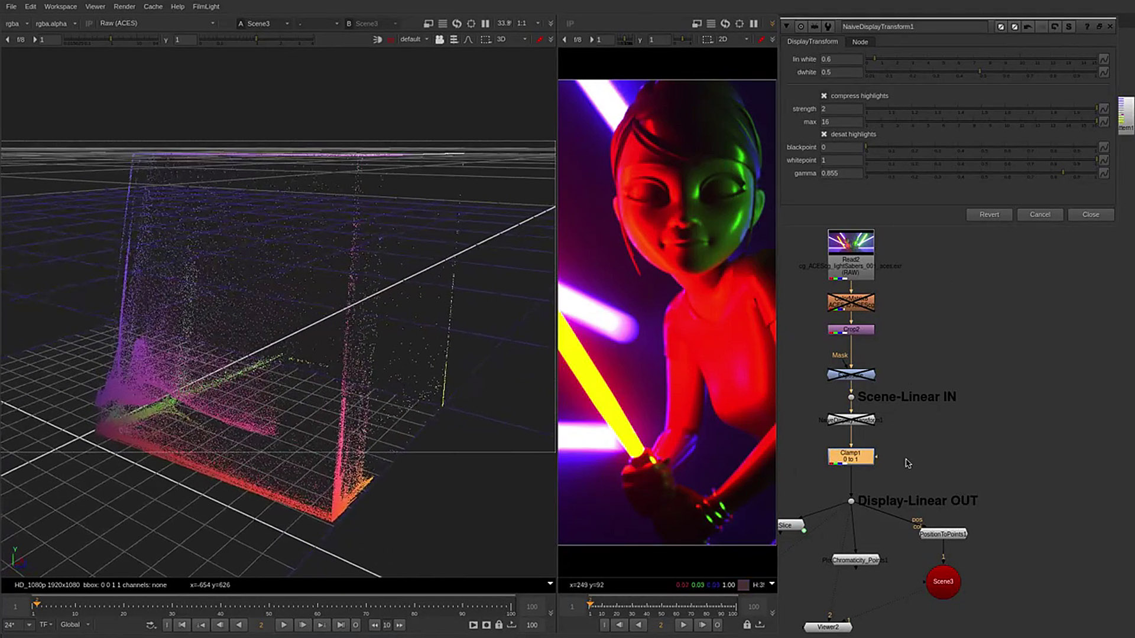Toggle the loop O button in left timeline

point(355,625)
